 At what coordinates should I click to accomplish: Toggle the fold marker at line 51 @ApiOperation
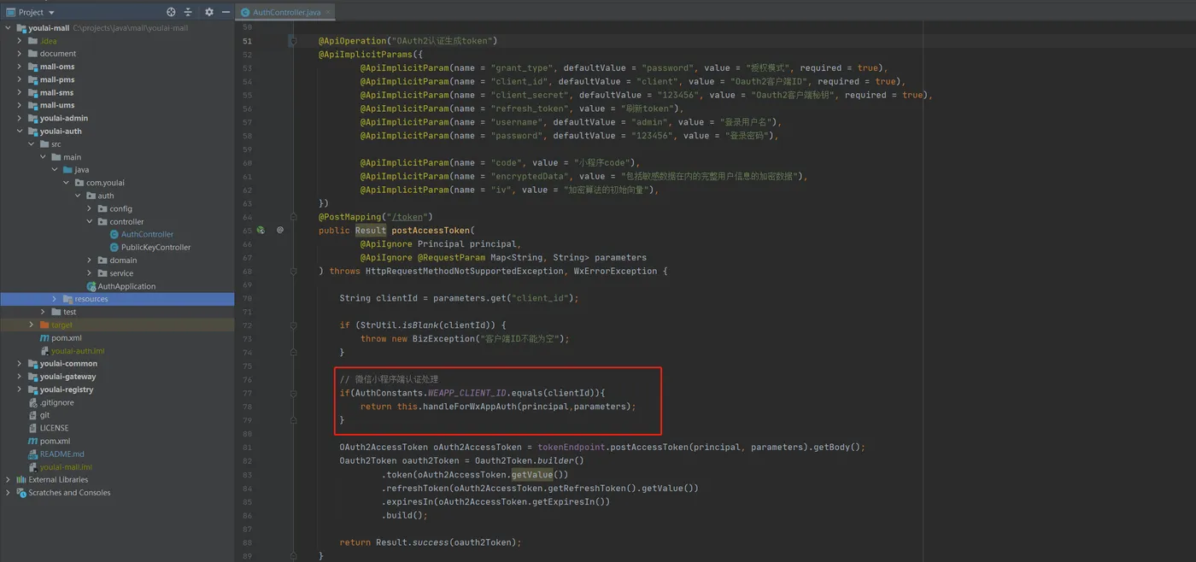point(293,41)
